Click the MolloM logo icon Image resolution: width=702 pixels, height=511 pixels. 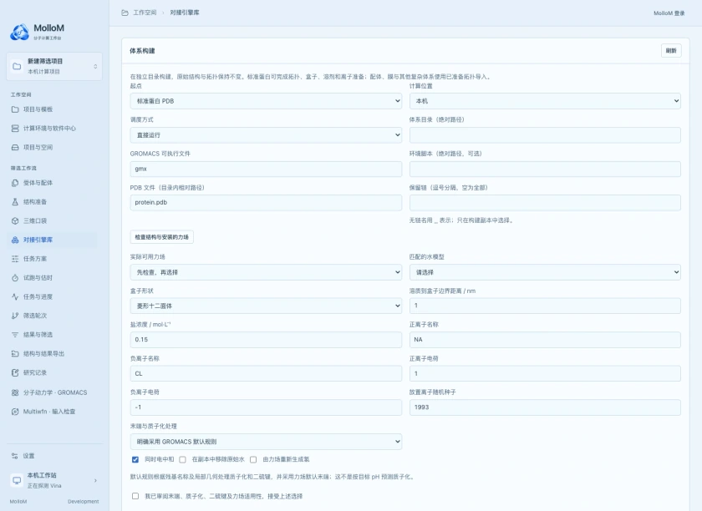point(20,33)
